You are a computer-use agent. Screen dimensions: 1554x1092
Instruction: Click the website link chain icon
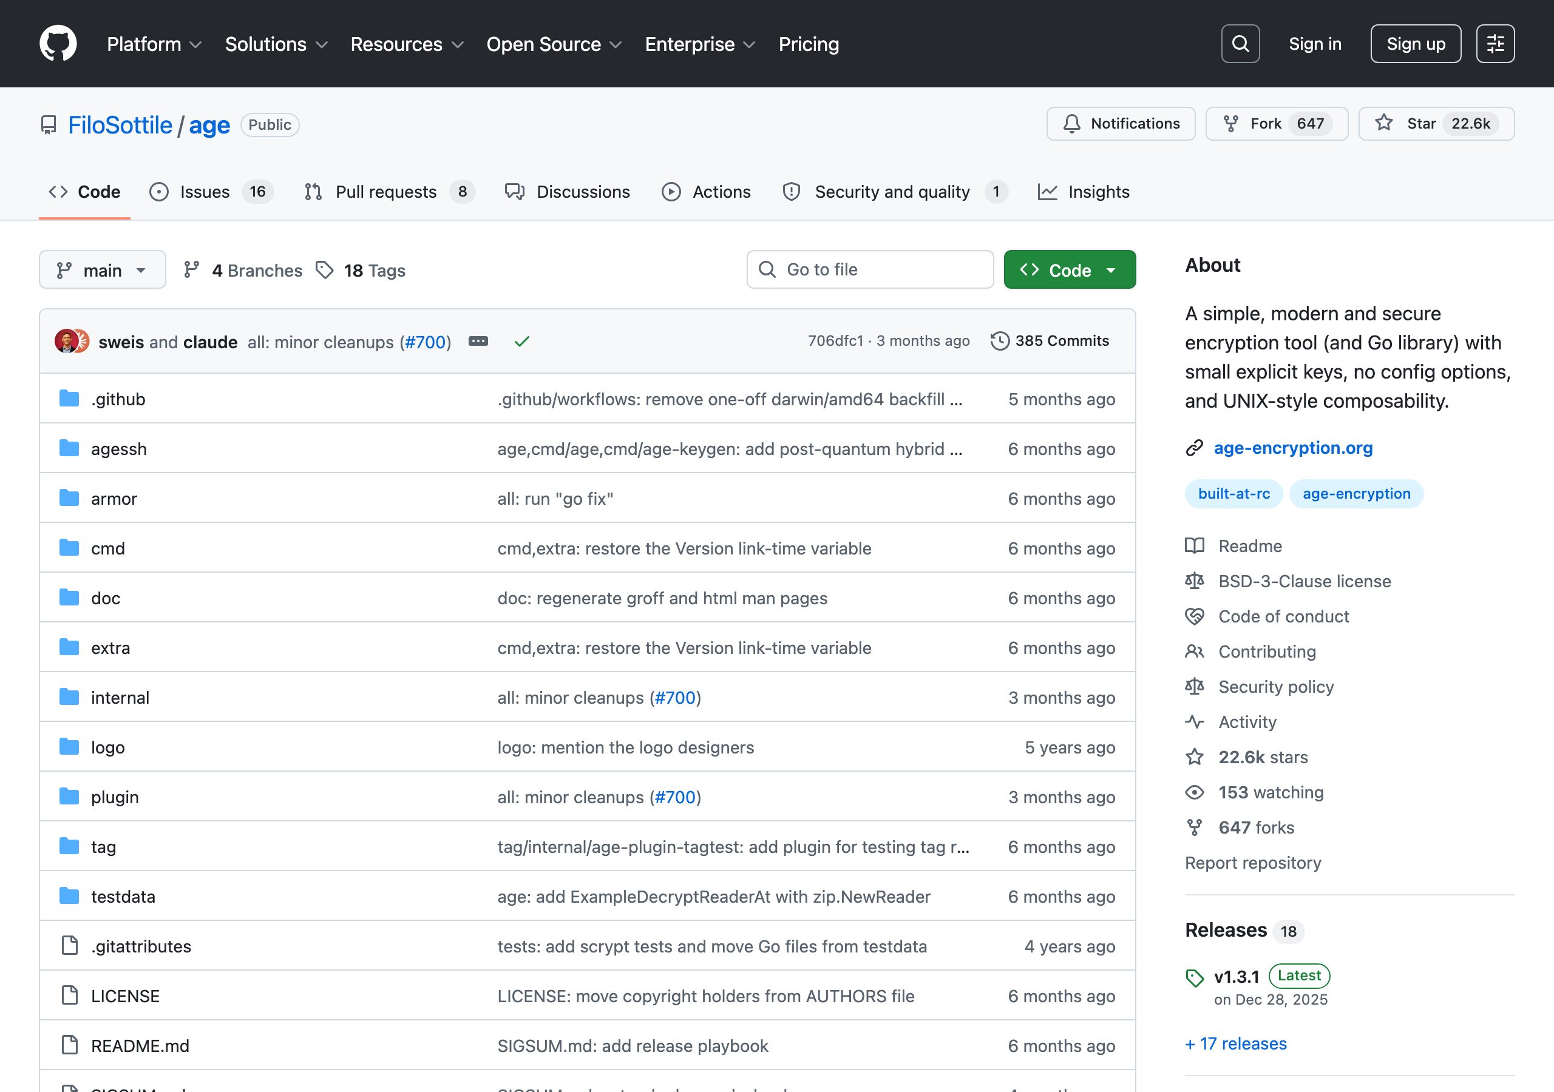(1195, 448)
